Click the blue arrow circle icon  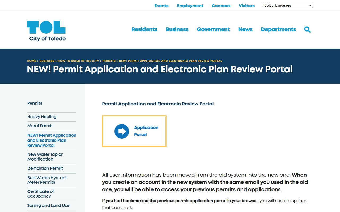(122, 131)
